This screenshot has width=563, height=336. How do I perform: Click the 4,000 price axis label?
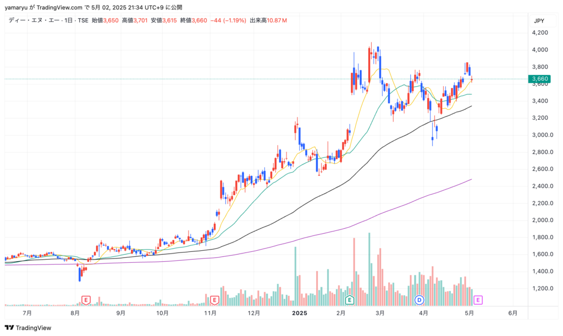pyautogui.click(x=540, y=49)
